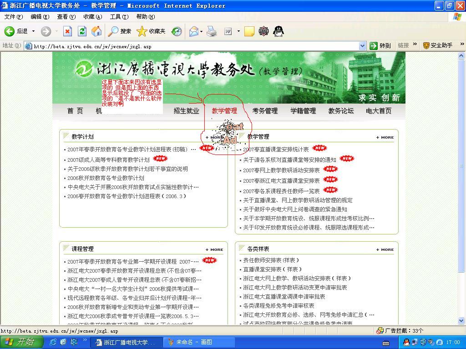The height and width of the screenshot is (349, 466).
Task: Open 文件(F) menu
Action: point(14,17)
